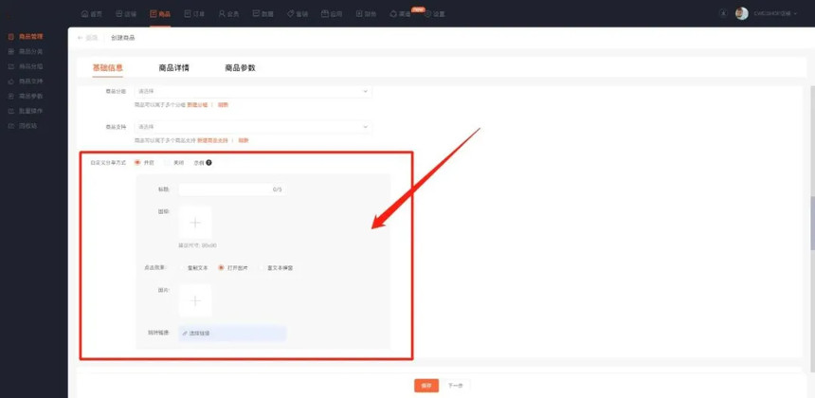Expand the 商品支持 dropdown
The width and height of the screenshot is (815, 398).
252,126
